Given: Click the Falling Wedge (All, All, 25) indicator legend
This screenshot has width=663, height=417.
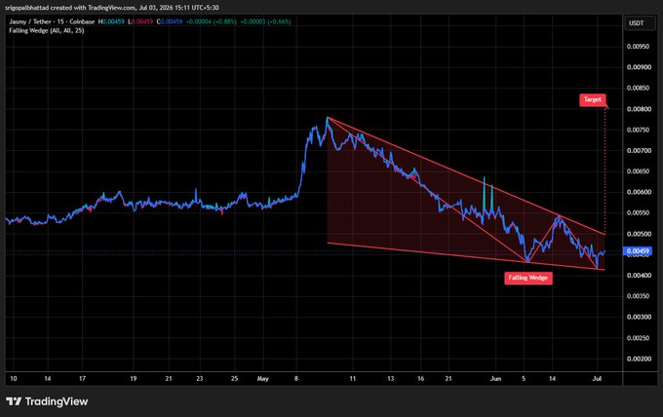Looking at the screenshot, I should click(x=47, y=30).
